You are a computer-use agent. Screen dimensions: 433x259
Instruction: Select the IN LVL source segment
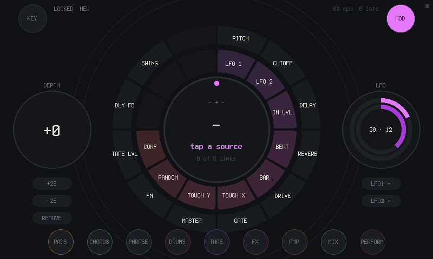(x=282, y=112)
